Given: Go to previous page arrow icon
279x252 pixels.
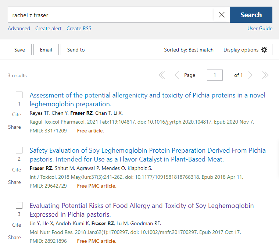Looking at the screenshot, I should tap(177, 75).
